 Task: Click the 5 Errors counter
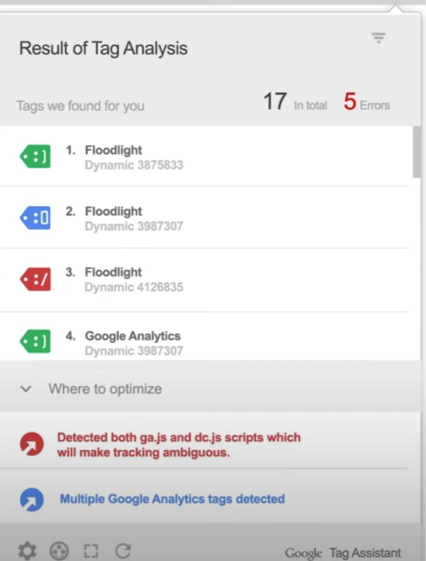coord(366,102)
